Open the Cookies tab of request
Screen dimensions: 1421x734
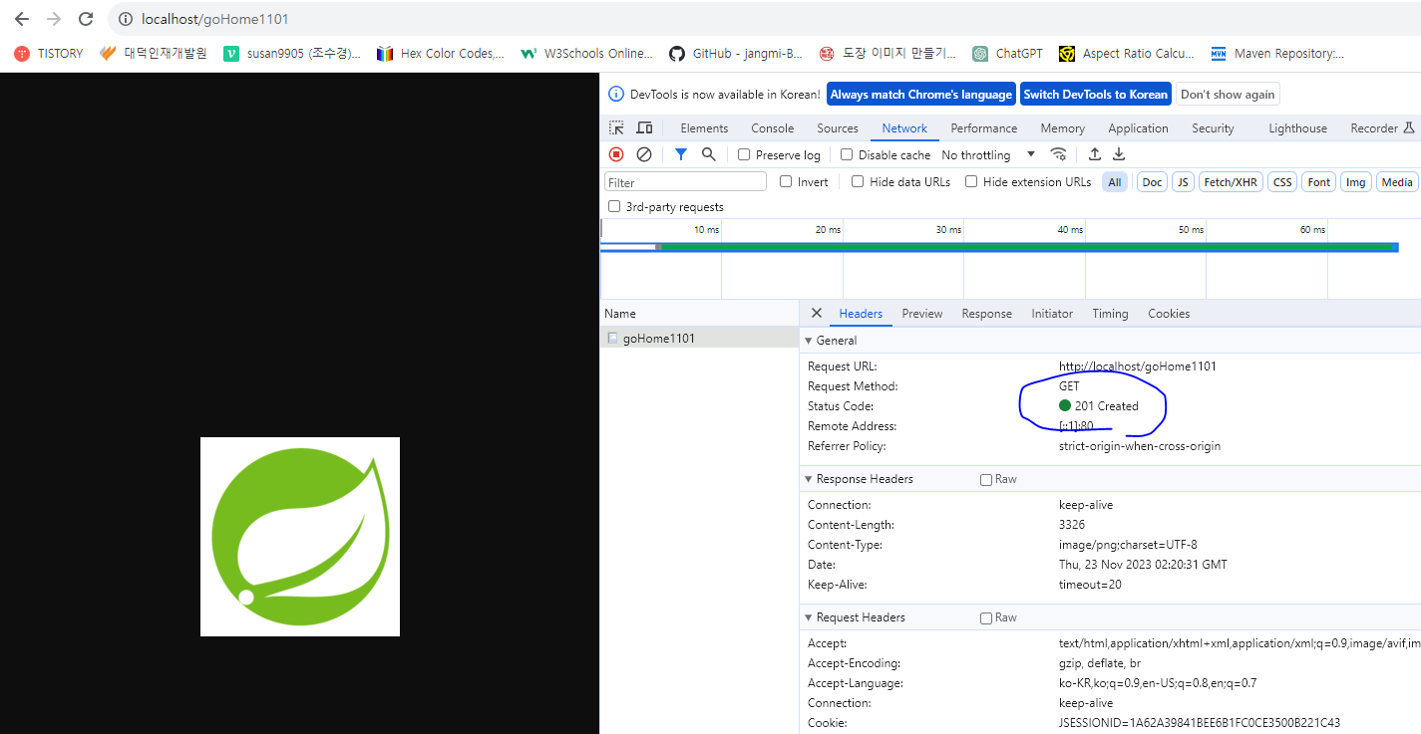pyautogui.click(x=1169, y=313)
